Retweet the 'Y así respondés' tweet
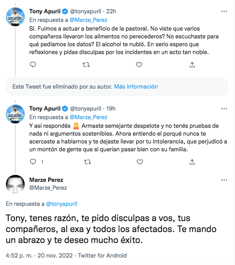235x265 pixels. [87, 162]
